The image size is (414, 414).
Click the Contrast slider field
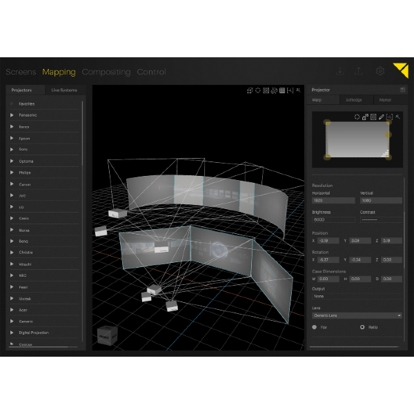click(x=381, y=219)
